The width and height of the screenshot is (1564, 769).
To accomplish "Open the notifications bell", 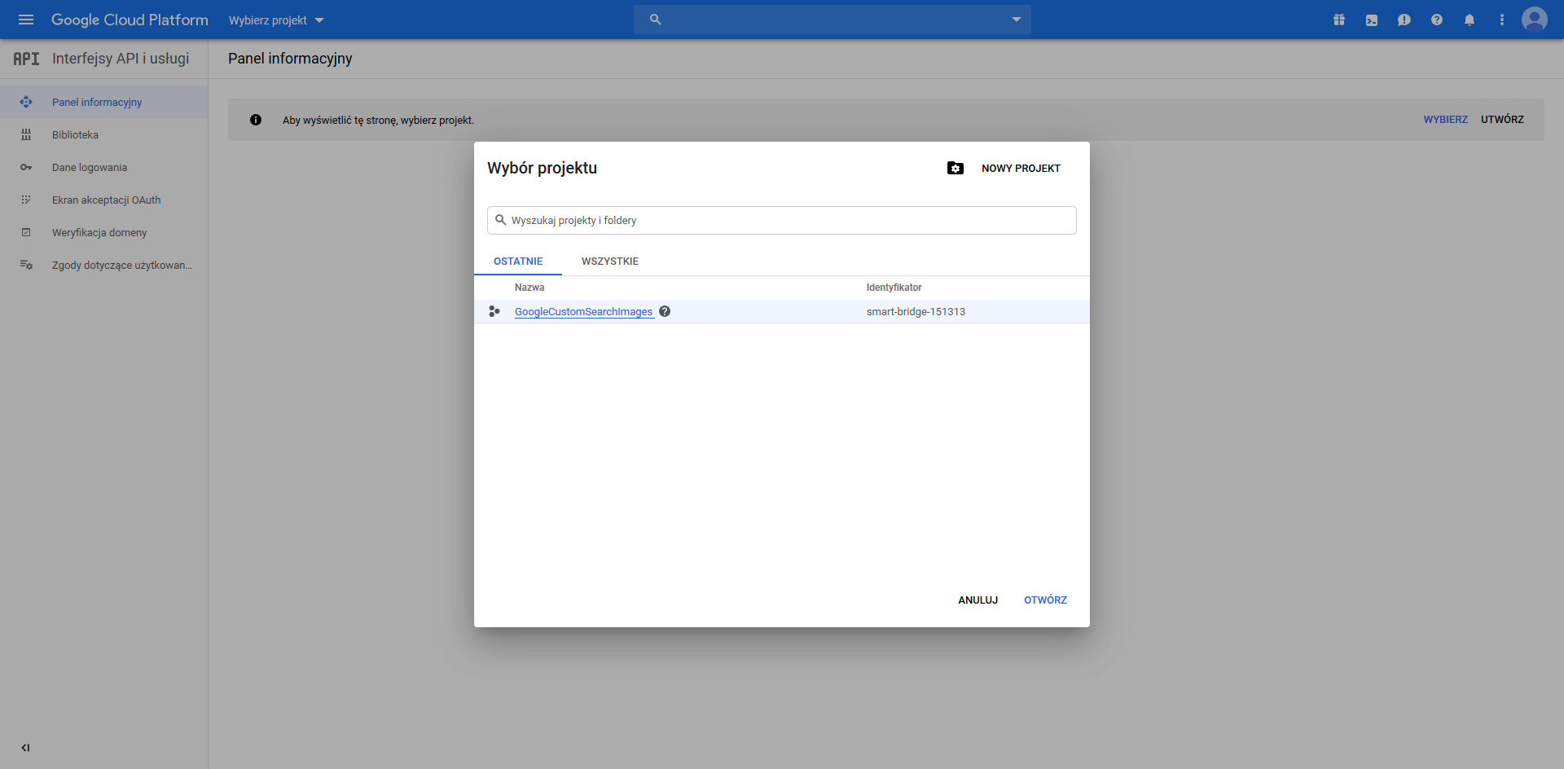I will (x=1470, y=20).
